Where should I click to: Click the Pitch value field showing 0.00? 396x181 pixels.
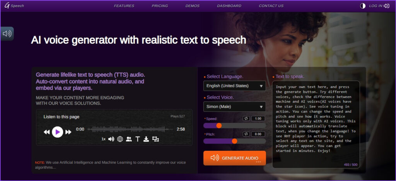pyautogui.click(x=258, y=134)
